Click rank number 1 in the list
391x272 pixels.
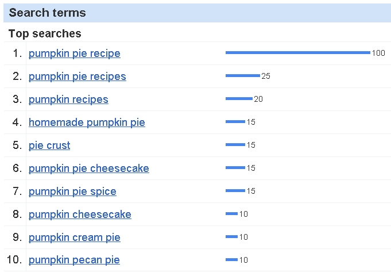click(x=17, y=53)
